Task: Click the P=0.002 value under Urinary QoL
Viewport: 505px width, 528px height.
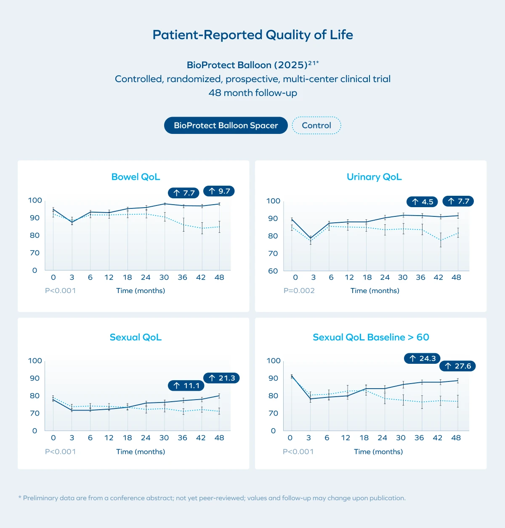Action: (299, 291)
